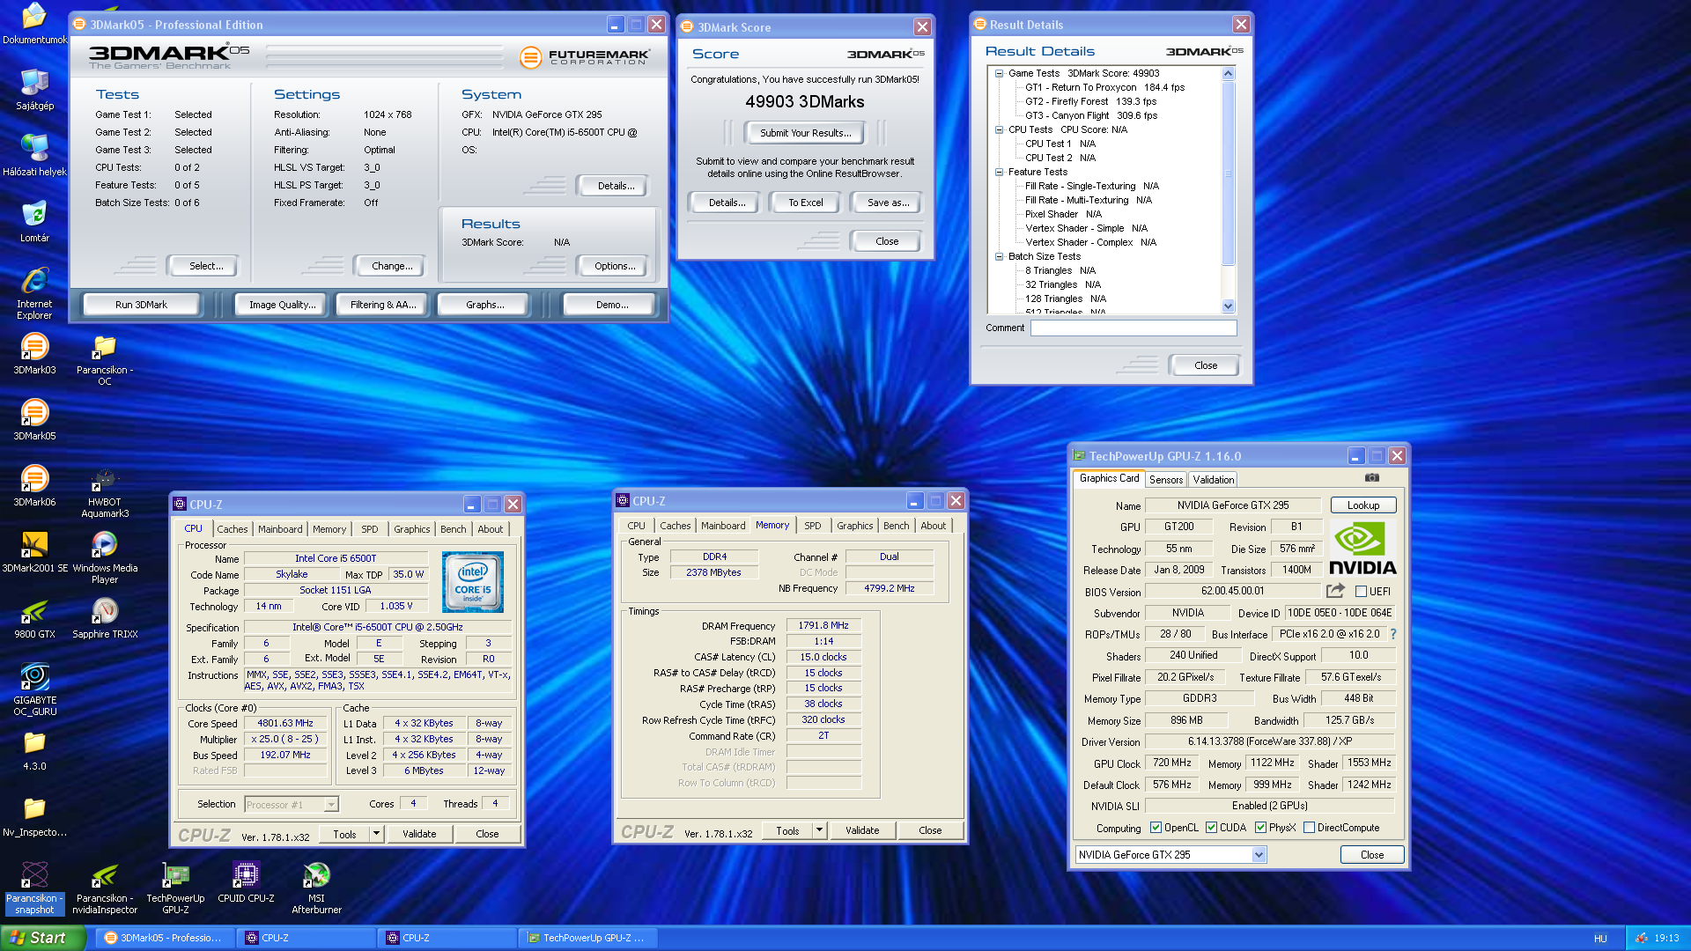Click Validate in the left CPU-Z window
Image resolution: width=1691 pixels, height=951 pixels.
click(x=419, y=834)
